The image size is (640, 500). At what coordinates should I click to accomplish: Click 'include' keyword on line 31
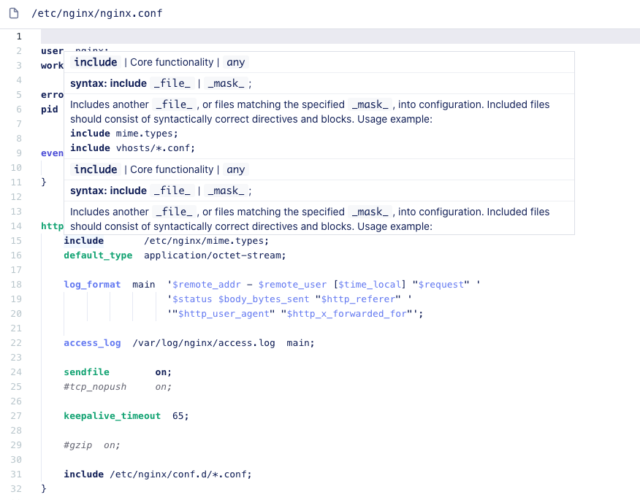pos(84,474)
